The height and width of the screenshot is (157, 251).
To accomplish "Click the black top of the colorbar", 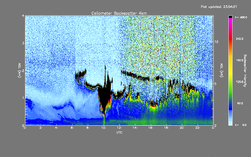I will pos(230,17).
